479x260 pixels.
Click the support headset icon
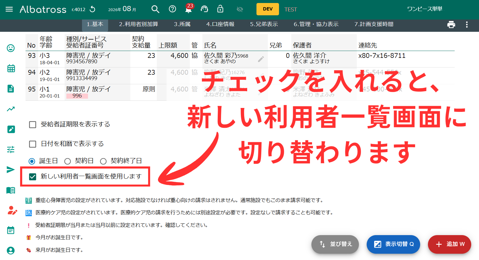[204, 9]
